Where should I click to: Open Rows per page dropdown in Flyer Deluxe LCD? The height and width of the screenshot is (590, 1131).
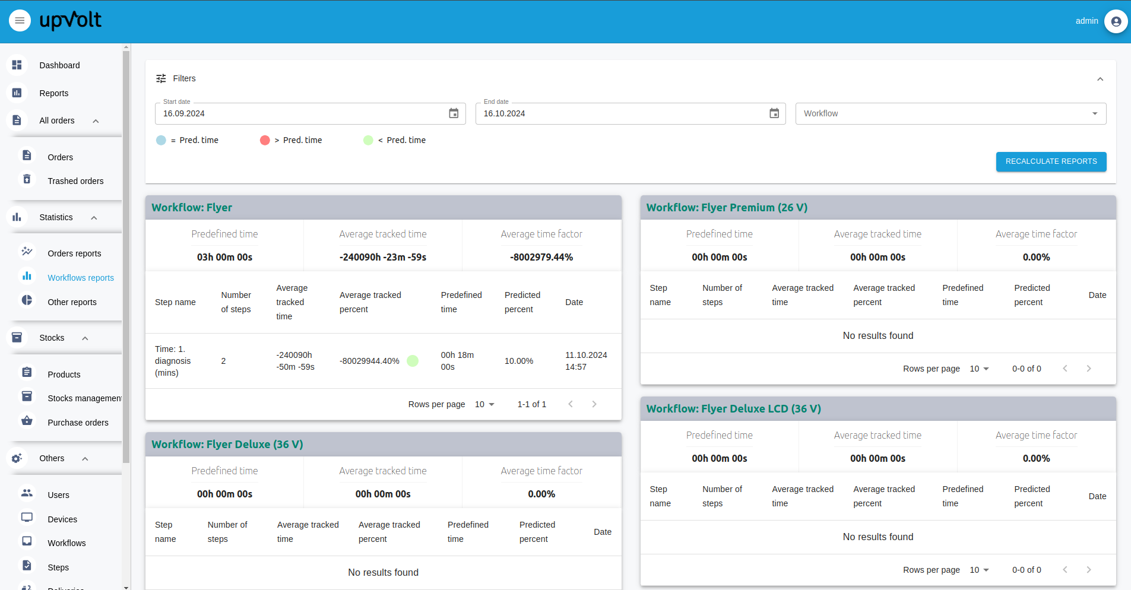pyautogui.click(x=979, y=570)
